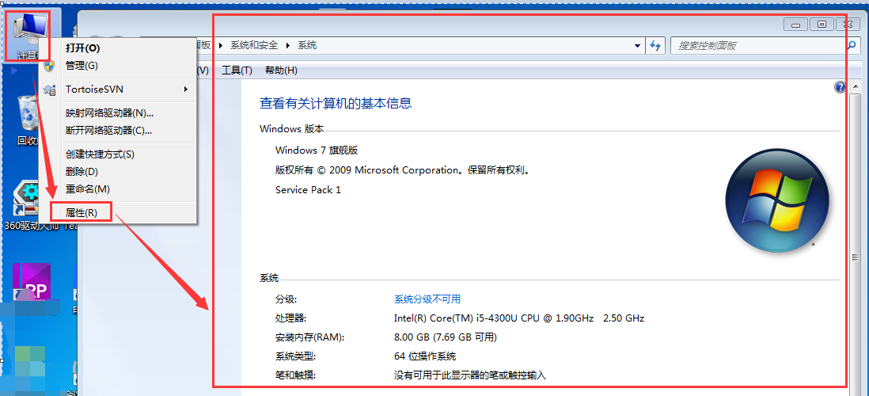The width and height of the screenshot is (869, 396).
Task: Click the 笔和触摸: label
Action: [x=295, y=375]
